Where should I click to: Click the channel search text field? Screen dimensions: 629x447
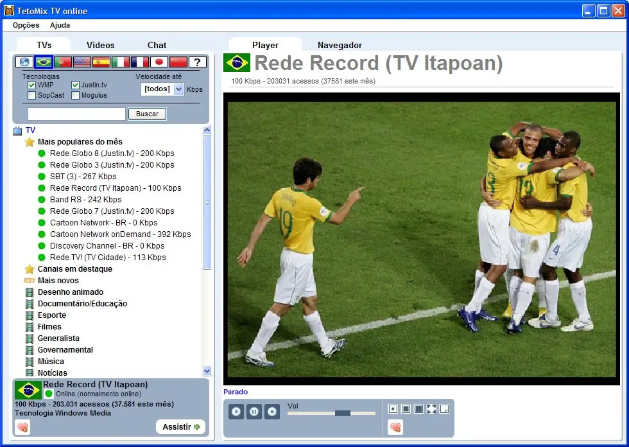(76, 114)
